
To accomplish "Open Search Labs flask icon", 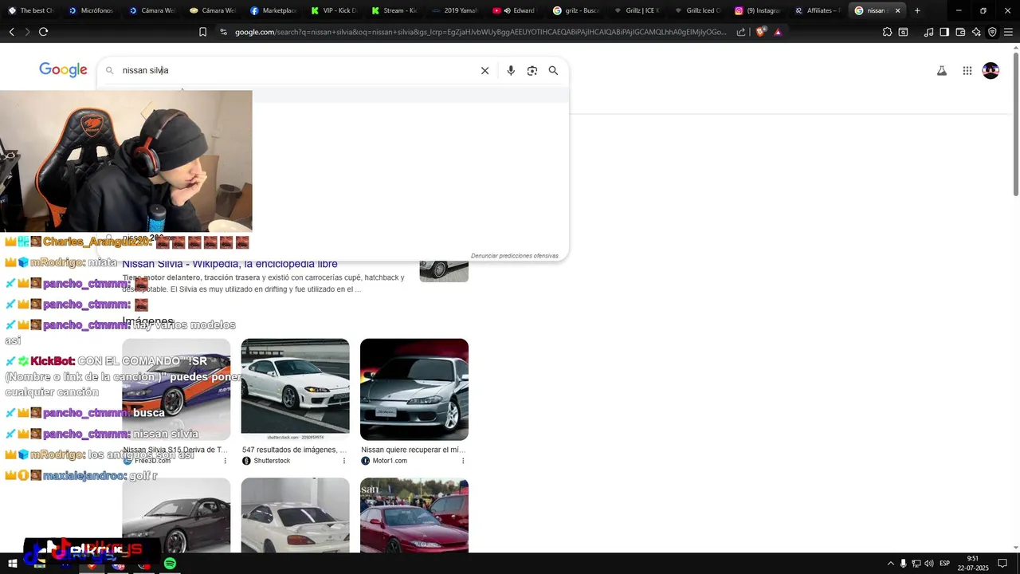I will pyautogui.click(x=942, y=70).
